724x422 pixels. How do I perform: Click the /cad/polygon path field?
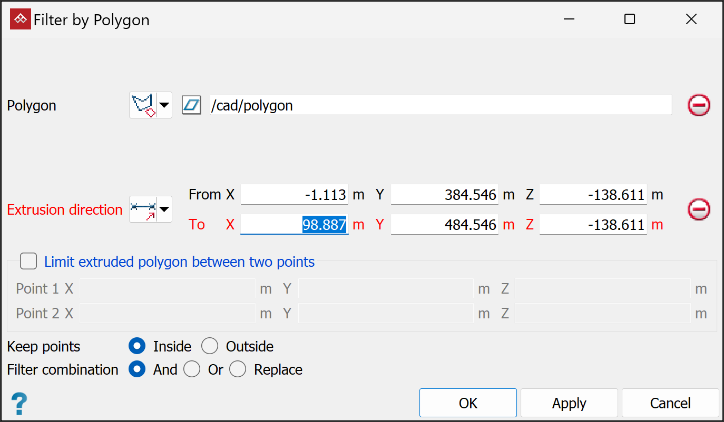[440, 105]
